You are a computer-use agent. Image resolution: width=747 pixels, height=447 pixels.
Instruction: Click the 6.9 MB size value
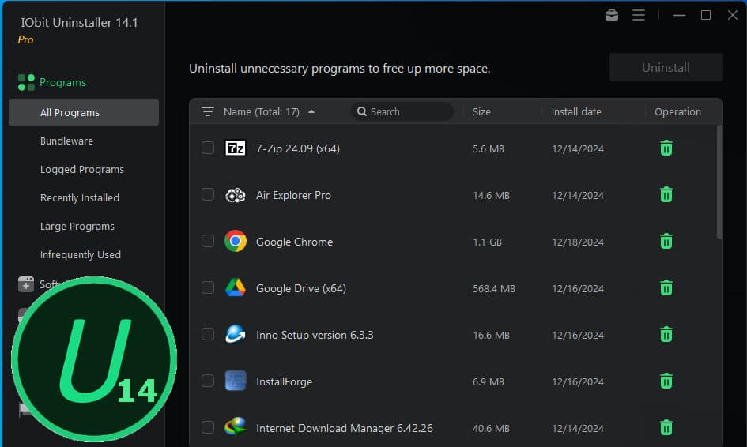[488, 381]
